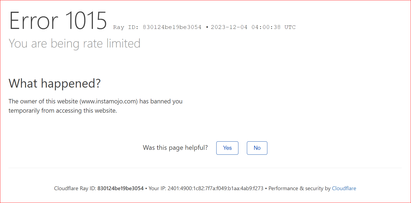
Task: Click the 04:00:38 time in the header
Action: coord(266,27)
